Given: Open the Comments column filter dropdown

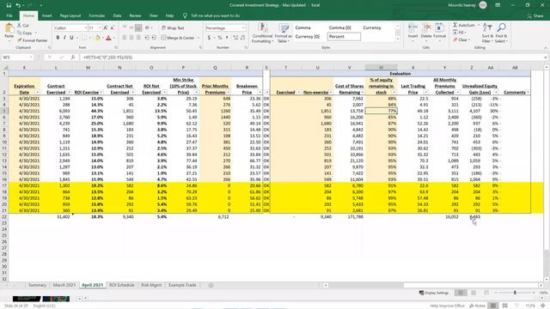Looking at the screenshot, I should pos(528,92).
